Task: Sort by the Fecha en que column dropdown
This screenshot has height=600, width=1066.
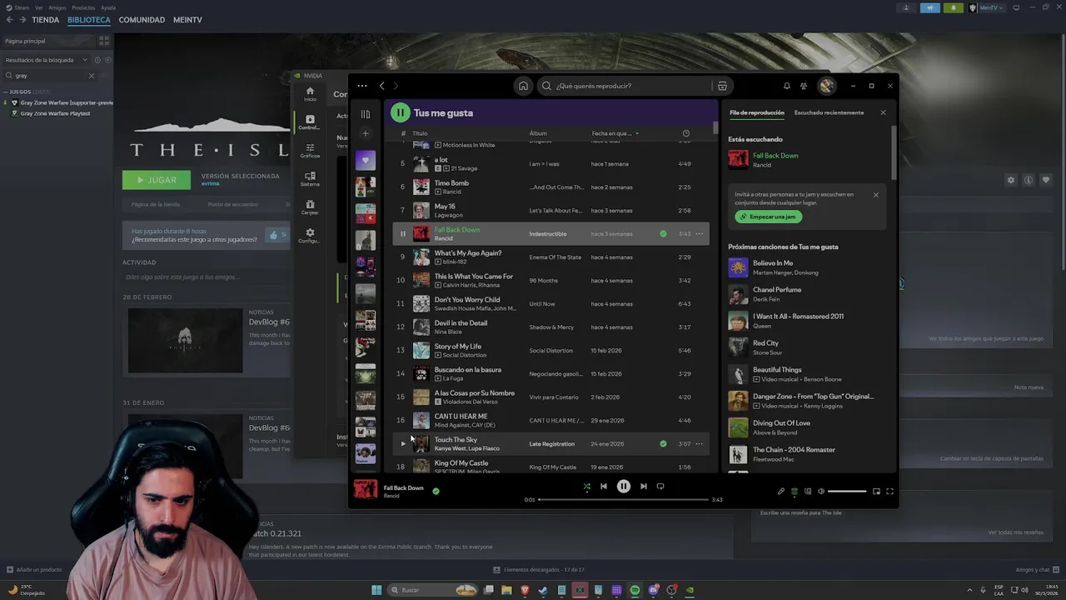Action: 615,133
